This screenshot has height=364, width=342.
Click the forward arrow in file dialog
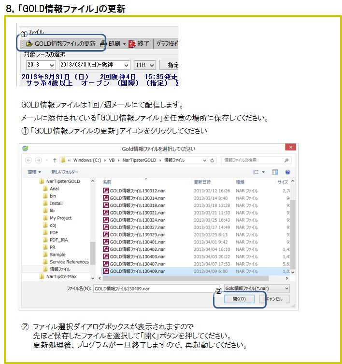[x=38, y=160]
